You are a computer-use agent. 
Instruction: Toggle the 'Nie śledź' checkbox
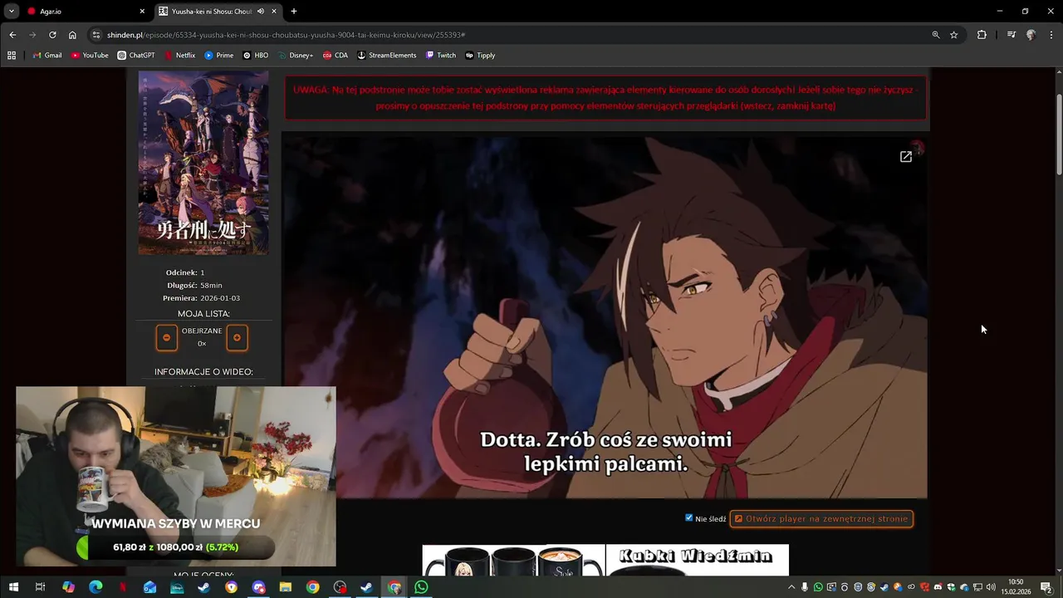pos(688,518)
